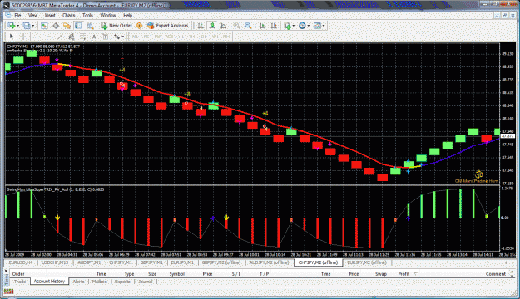This screenshot has width=520, height=299.
Task: Switch to candlestick chart display
Action: 212,26
